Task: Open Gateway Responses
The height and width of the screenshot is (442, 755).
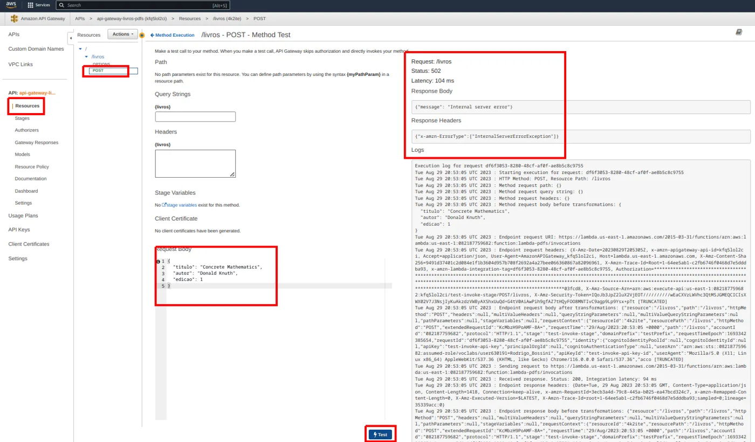Action: coord(37,143)
